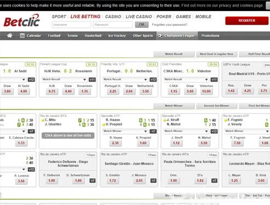Bet on N. Mahut at odds 5.50
Screen dimensions: 270x205
point(204,143)
